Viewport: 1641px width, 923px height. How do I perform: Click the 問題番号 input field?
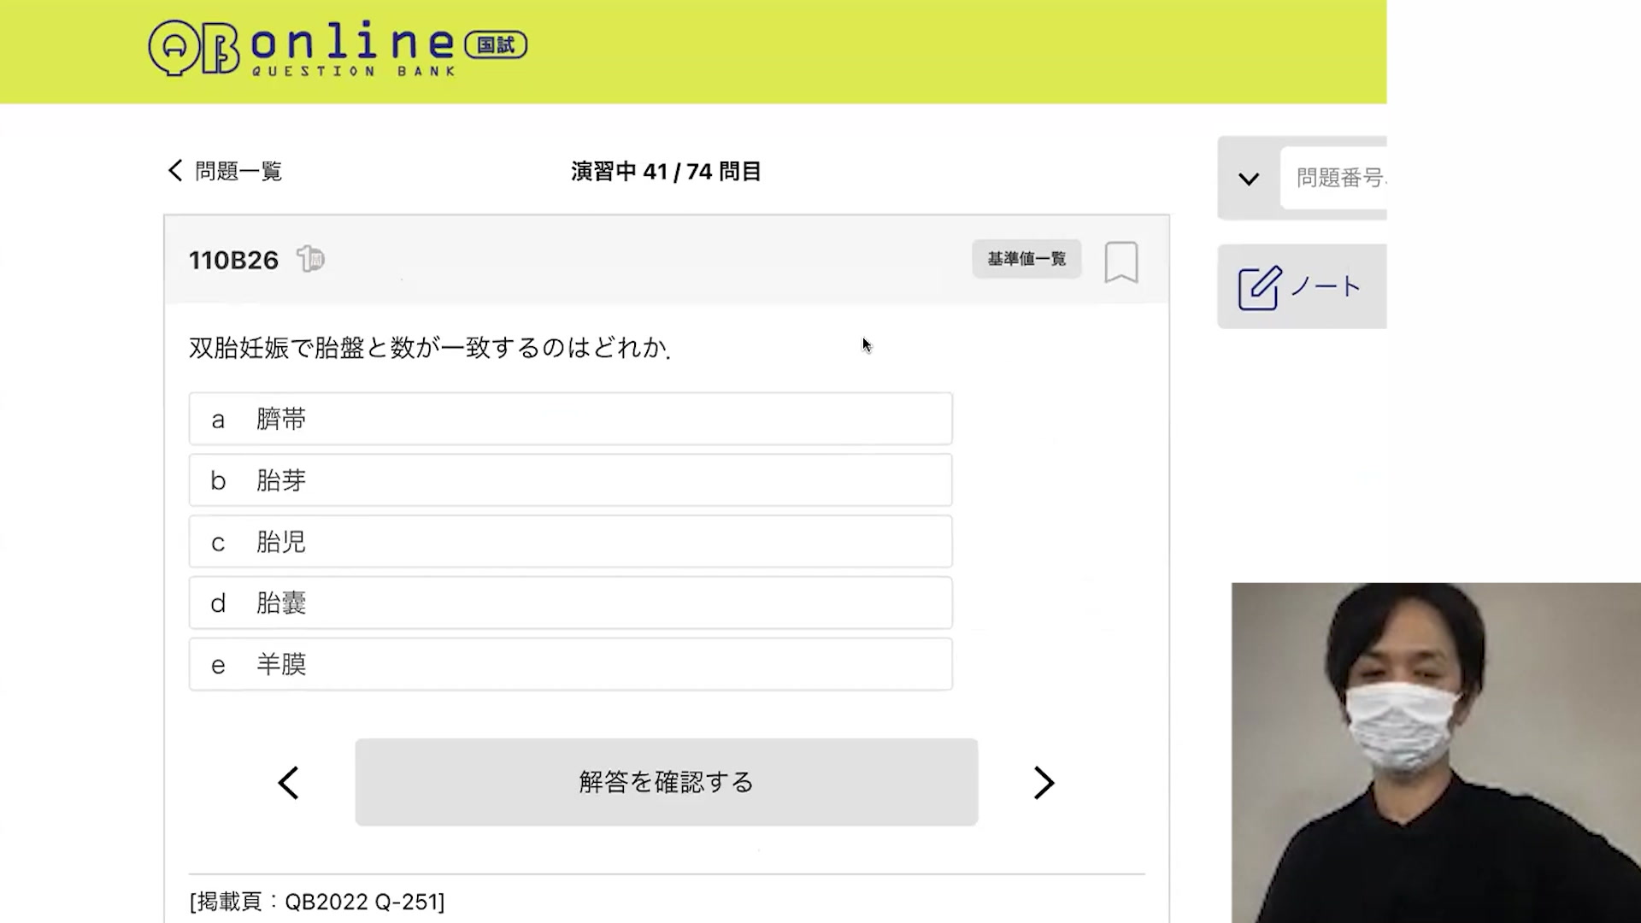(1333, 178)
